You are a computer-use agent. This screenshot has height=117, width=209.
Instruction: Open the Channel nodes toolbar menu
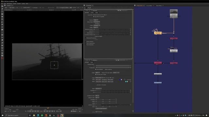[x=2, y=14]
